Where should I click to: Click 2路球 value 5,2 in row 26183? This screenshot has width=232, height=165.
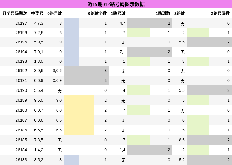tap(182, 160)
